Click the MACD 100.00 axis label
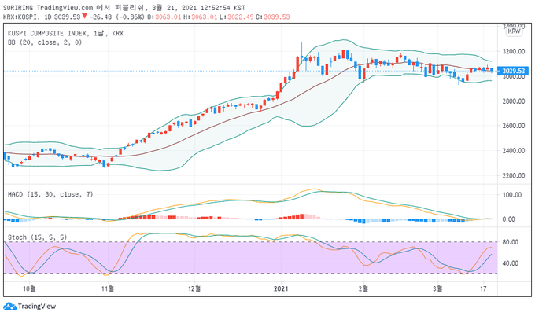The image size is (535, 316). tap(512, 195)
